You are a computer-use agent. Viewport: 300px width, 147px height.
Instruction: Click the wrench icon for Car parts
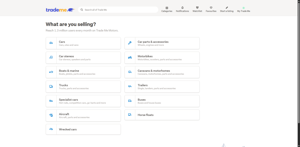click(130, 43)
